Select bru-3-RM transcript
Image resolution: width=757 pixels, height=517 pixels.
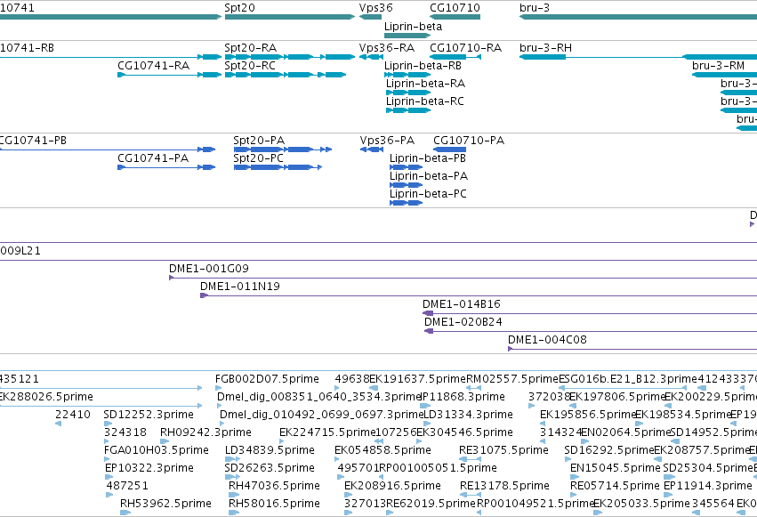(724, 75)
